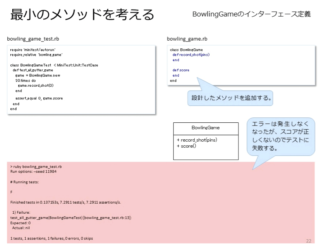Click the slide page number 22
The height and width of the screenshot is (249, 325).
309,241
